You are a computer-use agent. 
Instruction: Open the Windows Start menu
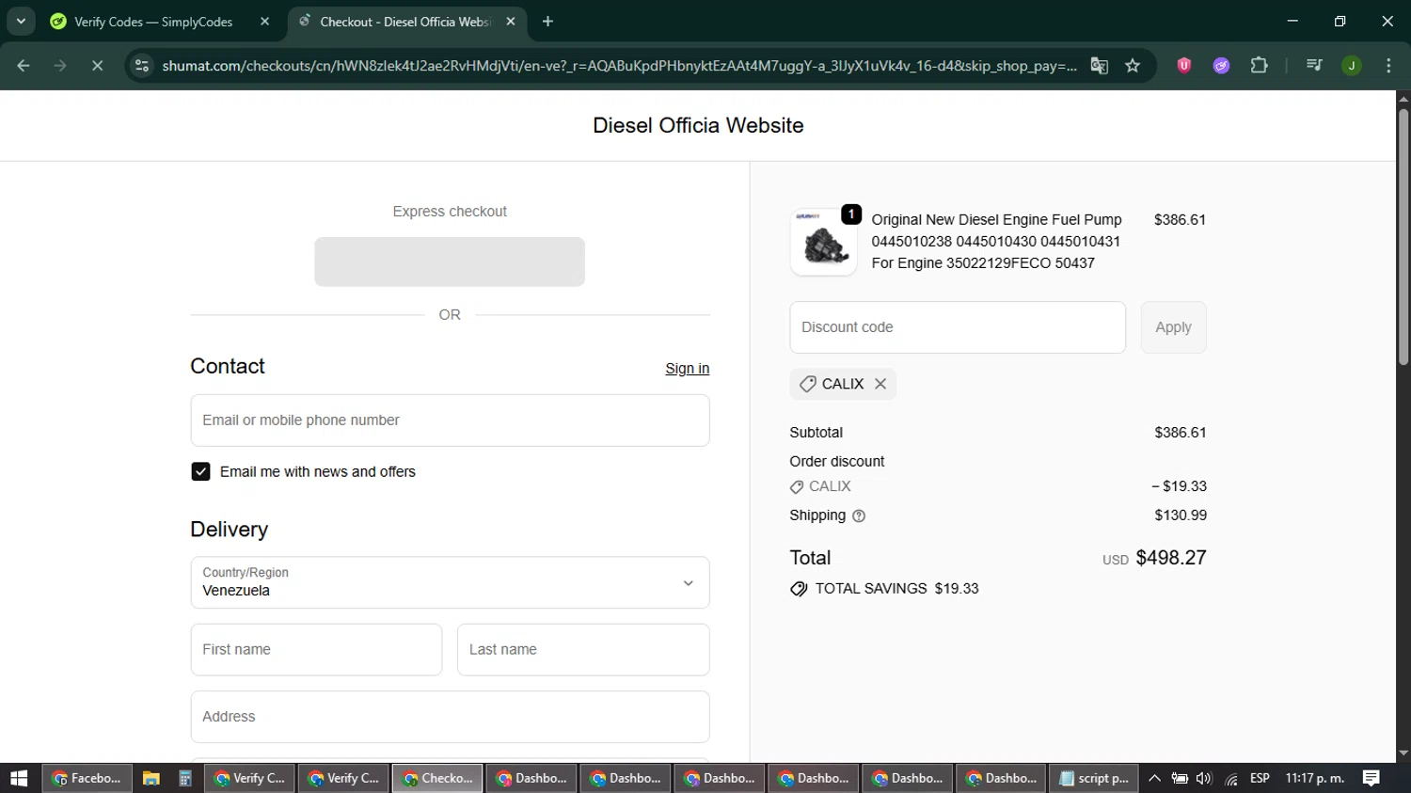pos(19,778)
